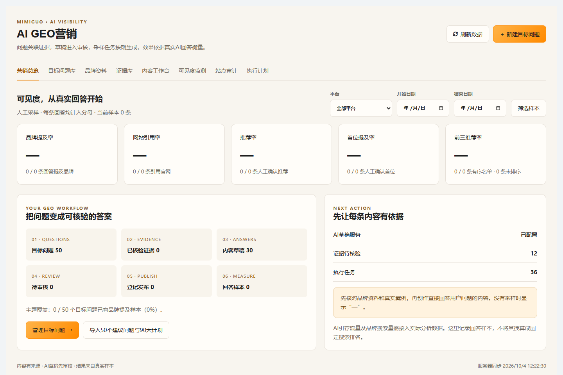Click the 可见度，从真实回答开始 heading
This screenshot has height=375, width=563.
click(60, 99)
